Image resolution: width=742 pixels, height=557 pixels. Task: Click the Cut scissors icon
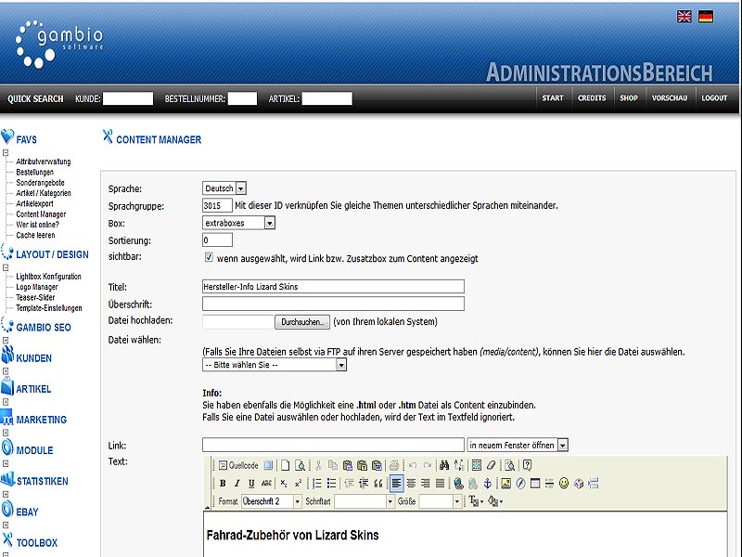coord(318,465)
